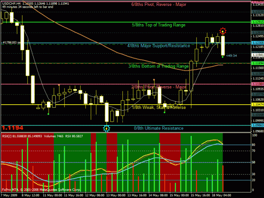Click the RSX 80.5827 indicator label
264x198 pixels.
74,136
